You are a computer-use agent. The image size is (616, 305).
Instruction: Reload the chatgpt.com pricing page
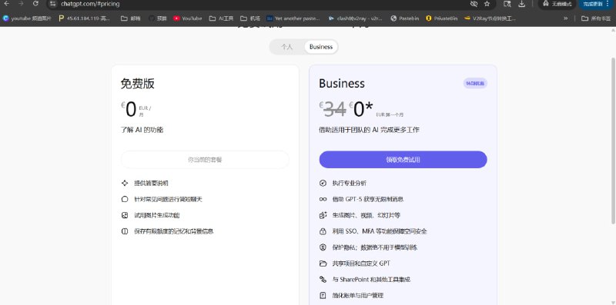pyautogui.click(x=35, y=4)
